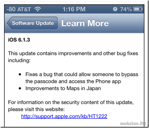Tap the AT&T carrier label
Image resolution: width=149 pixels, height=128 pixels.
coord(24,9)
